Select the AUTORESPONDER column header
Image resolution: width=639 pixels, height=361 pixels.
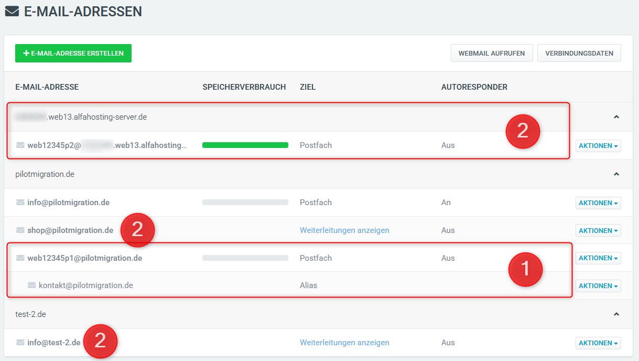coord(474,87)
